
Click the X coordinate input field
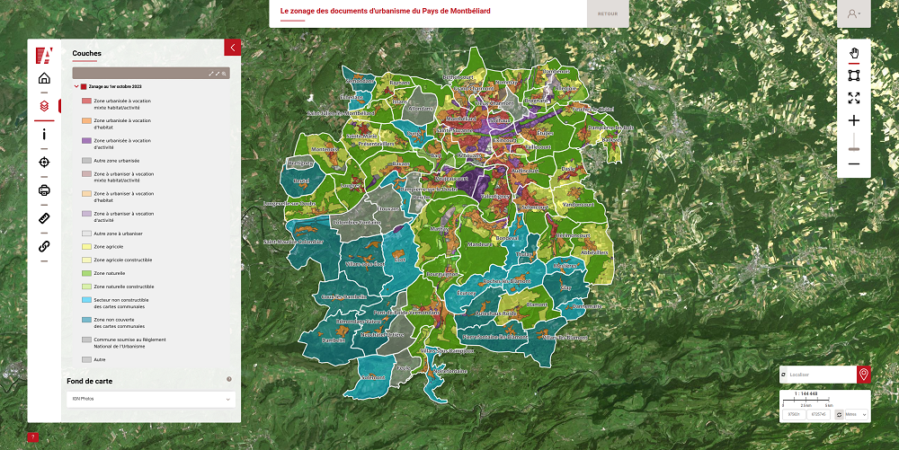[x=794, y=414]
